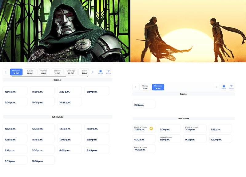Pick the 6:50 p.m. Español showtime without IMAX
This screenshot has height=177, width=246.
coord(97,90)
